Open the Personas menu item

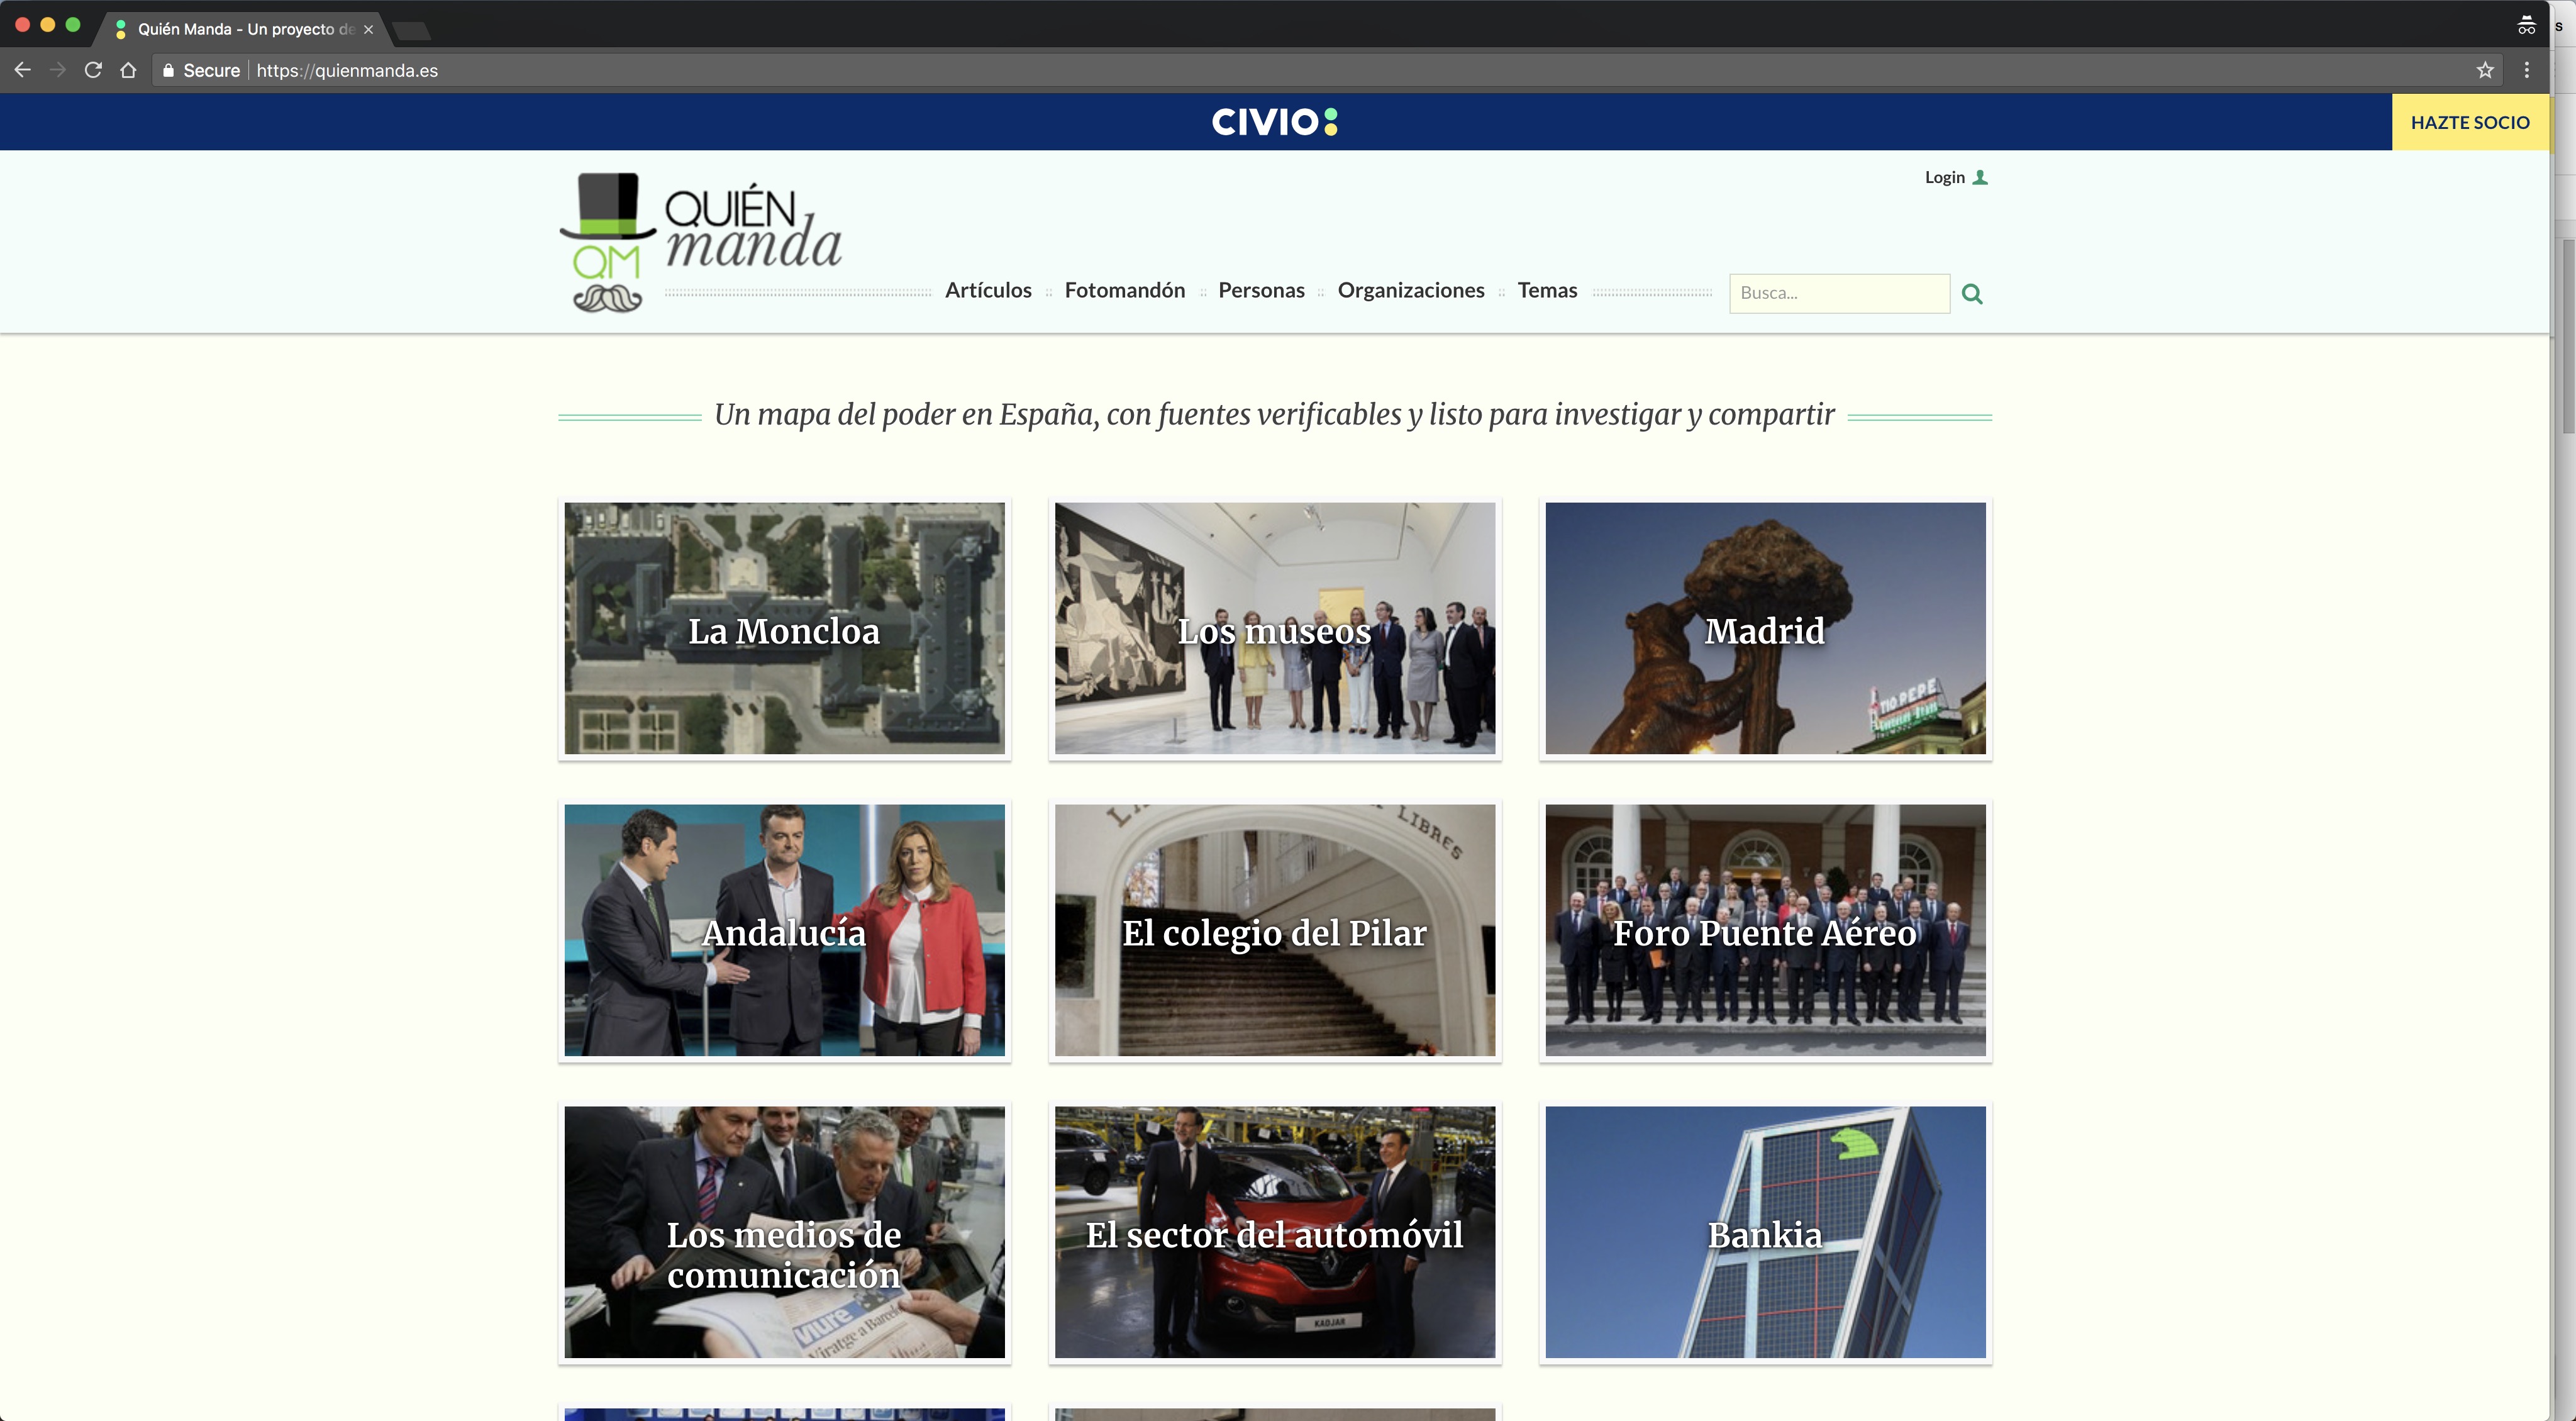(x=1261, y=290)
